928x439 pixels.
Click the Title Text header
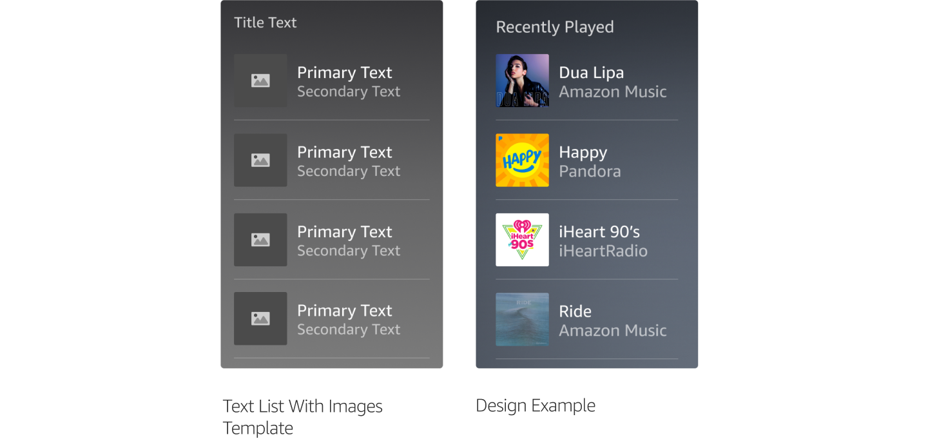click(265, 23)
